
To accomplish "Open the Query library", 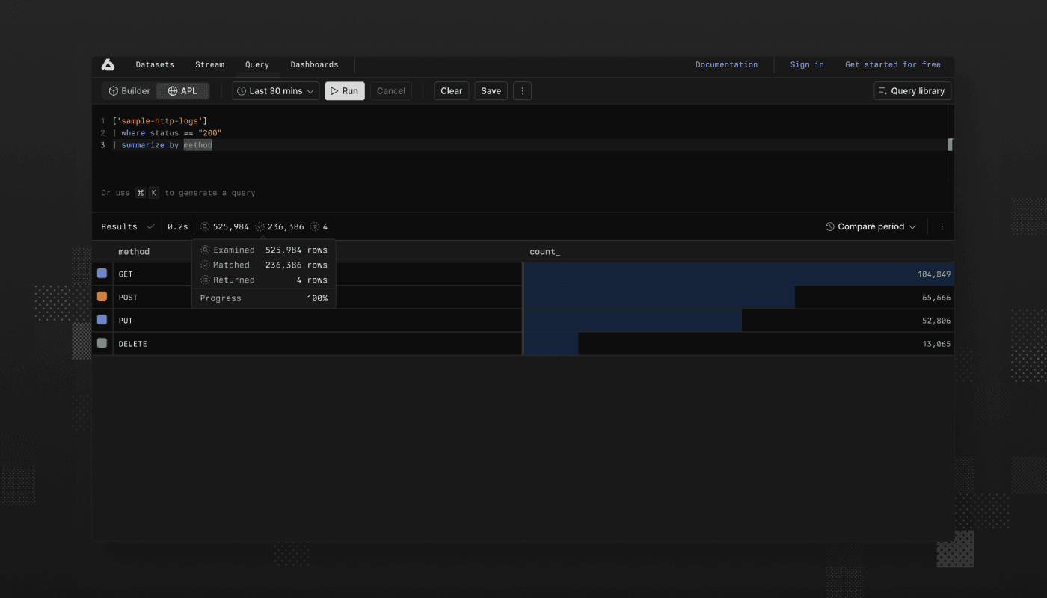I will [x=912, y=90].
